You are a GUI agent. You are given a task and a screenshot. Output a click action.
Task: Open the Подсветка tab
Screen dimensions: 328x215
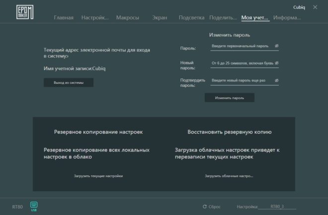[x=192, y=17]
